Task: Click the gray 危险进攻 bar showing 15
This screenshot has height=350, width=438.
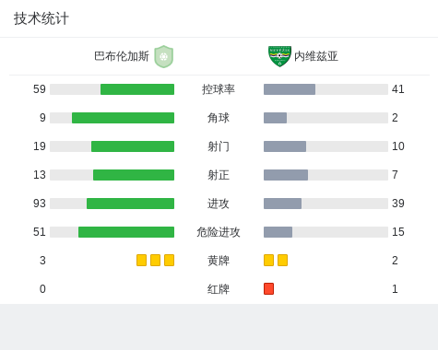Action: click(278, 232)
